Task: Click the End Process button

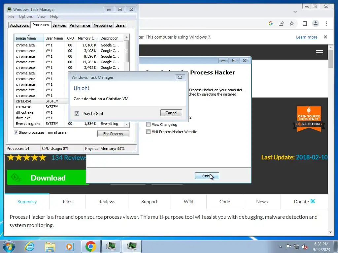Action: (113, 134)
